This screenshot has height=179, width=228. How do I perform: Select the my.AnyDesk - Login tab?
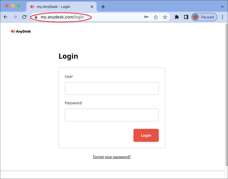pyautogui.click(x=61, y=7)
